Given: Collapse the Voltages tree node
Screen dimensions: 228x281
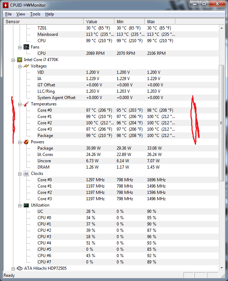Looking at the screenshot, I should (20, 66).
